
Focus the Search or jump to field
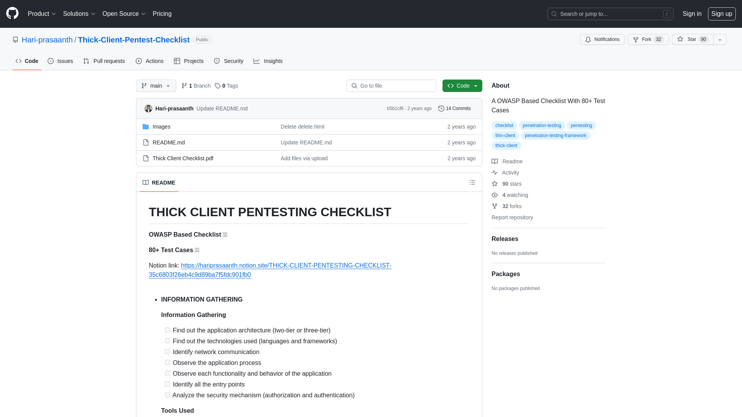pyautogui.click(x=611, y=14)
